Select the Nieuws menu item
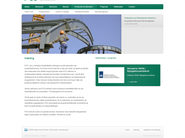 click(x=66, y=7)
